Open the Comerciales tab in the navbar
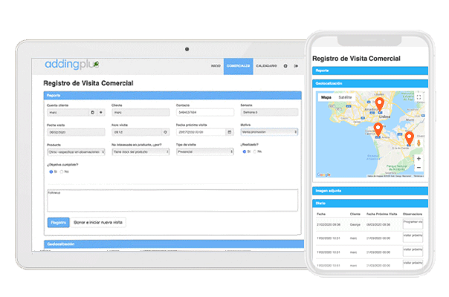Viewport: 449px width, 297px height. click(x=238, y=66)
